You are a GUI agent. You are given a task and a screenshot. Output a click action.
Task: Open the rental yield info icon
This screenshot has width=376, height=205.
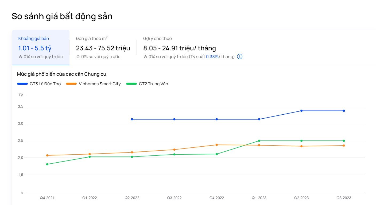240,57
